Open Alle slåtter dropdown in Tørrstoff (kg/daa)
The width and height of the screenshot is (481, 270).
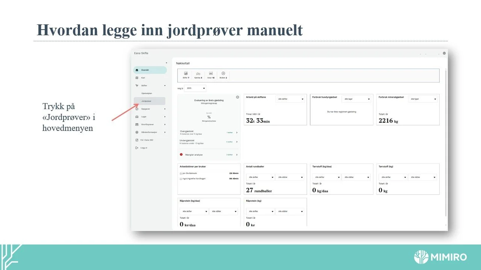(356, 177)
